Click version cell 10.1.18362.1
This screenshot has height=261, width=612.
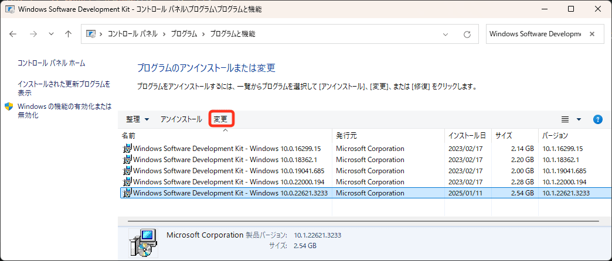[560, 160]
